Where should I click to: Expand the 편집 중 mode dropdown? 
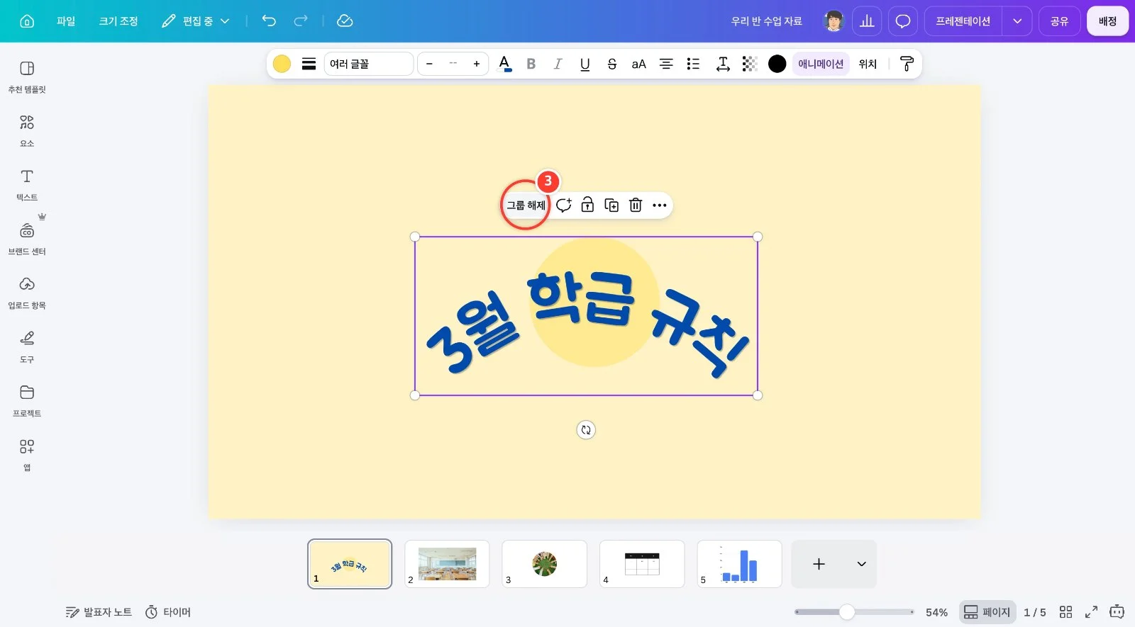coord(196,21)
